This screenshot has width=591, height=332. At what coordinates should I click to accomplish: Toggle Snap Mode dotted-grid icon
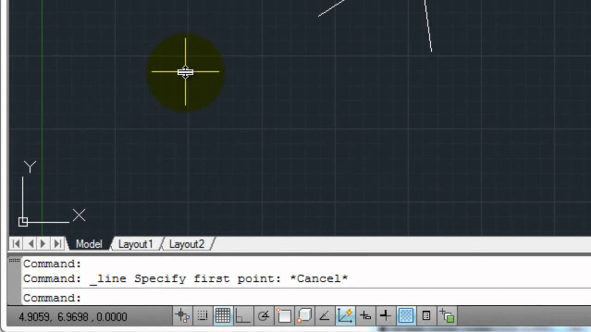[x=202, y=316]
